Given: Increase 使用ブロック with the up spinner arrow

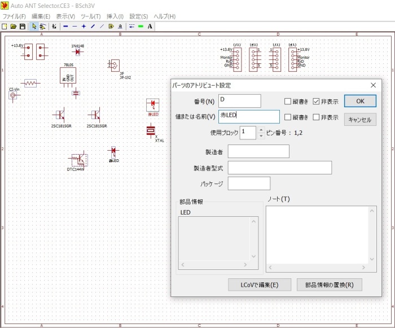Looking at the screenshot, I should click(x=260, y=130).
